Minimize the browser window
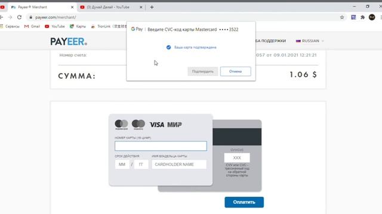382x214 pixels. [355, 7]
